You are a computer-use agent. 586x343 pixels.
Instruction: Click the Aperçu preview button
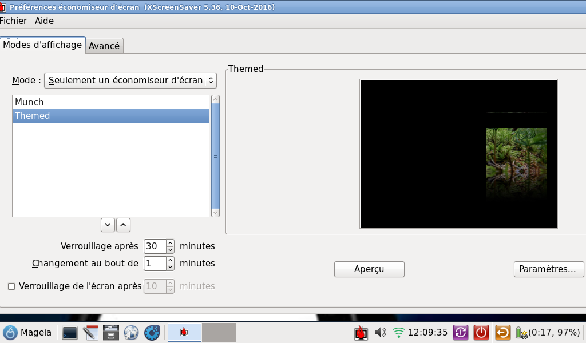point(369,269)
